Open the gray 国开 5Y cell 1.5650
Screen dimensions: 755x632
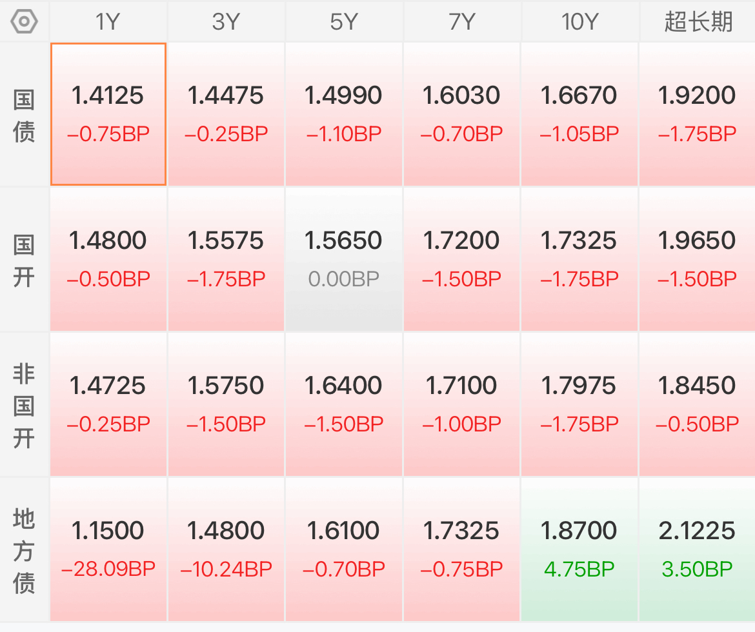click(x=344, y=259)
